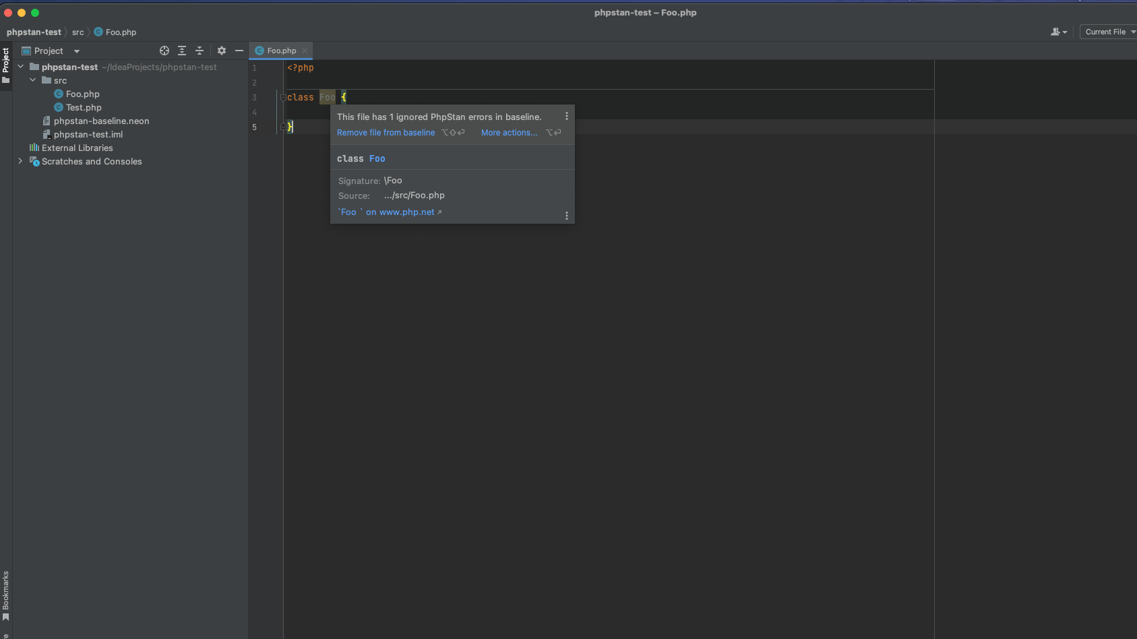Open the Project view mode dropdown
This screenshot has height=639, width=1137.
tap(76, 51)
